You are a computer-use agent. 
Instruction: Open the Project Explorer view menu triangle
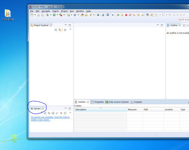coord(70,29)
